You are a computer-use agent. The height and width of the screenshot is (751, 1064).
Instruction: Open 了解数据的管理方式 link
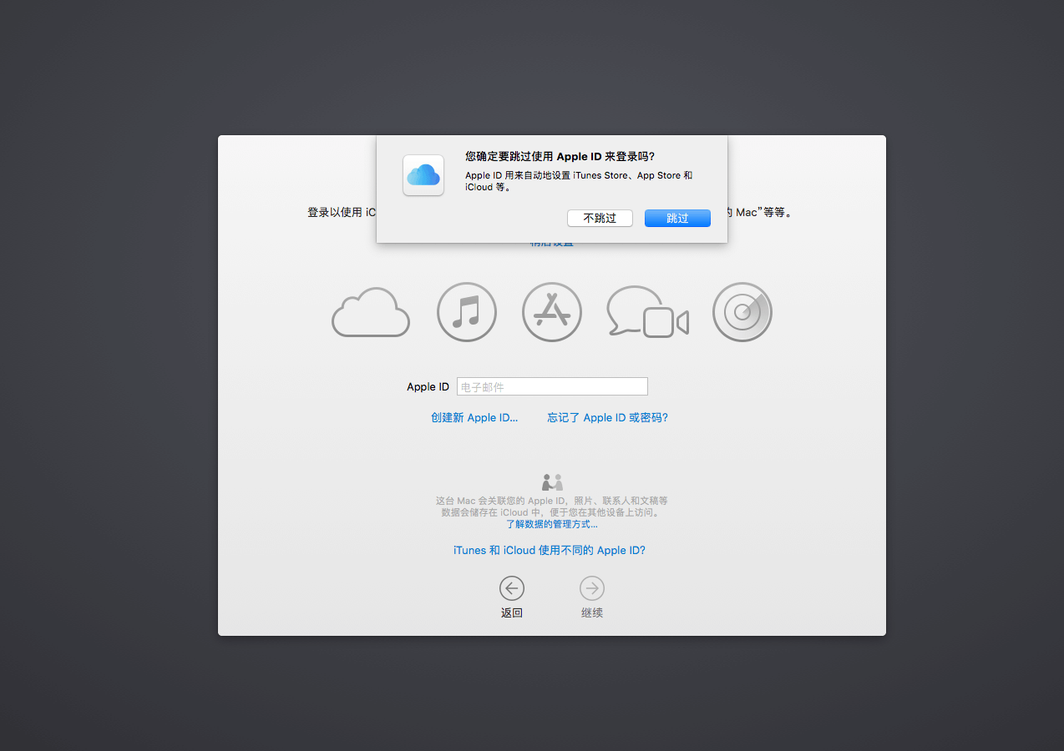(552, 524)
